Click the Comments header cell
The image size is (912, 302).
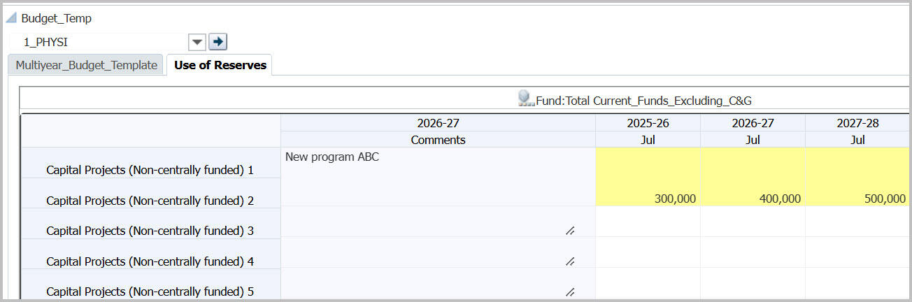pyautogui.click(x=438, y=140)
